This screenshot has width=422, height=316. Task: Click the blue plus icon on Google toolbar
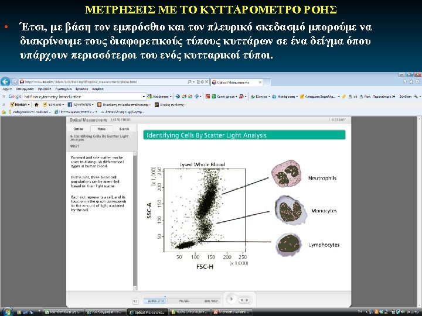pyautogui.click(x=197, y=97)
